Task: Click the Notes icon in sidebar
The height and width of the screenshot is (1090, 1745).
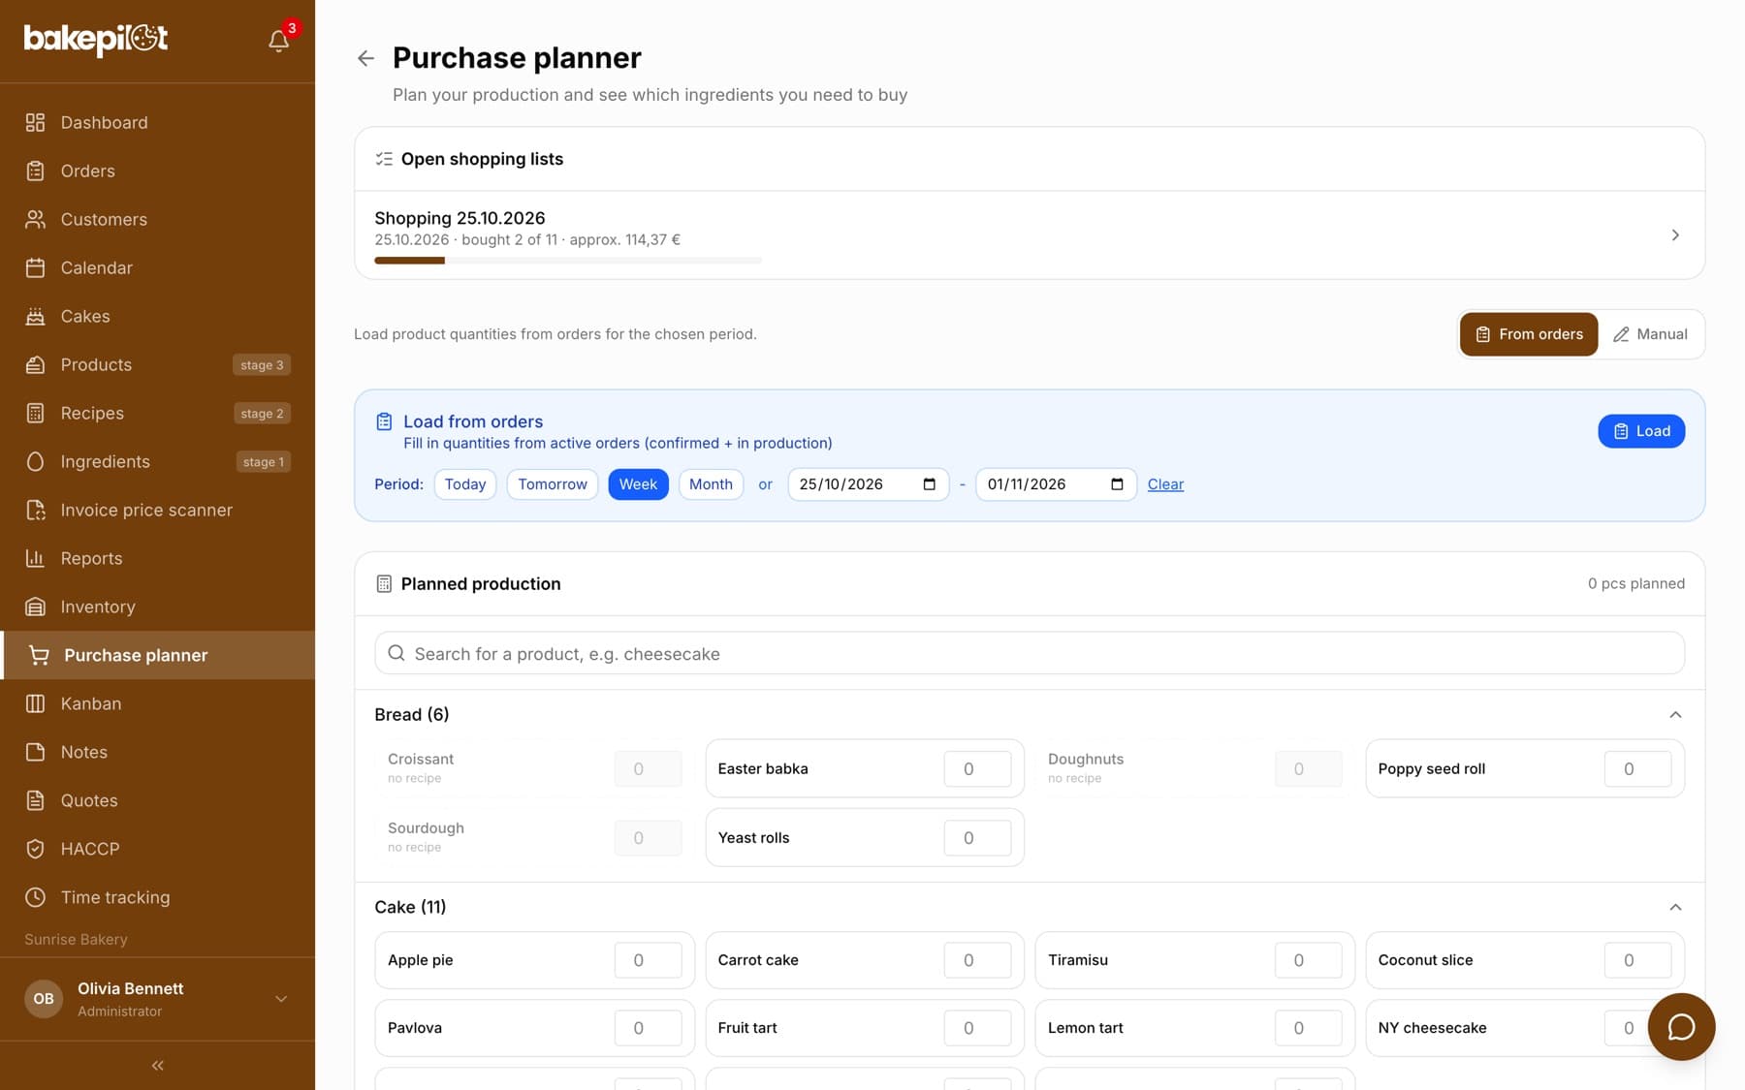Action: coord(35,752)
